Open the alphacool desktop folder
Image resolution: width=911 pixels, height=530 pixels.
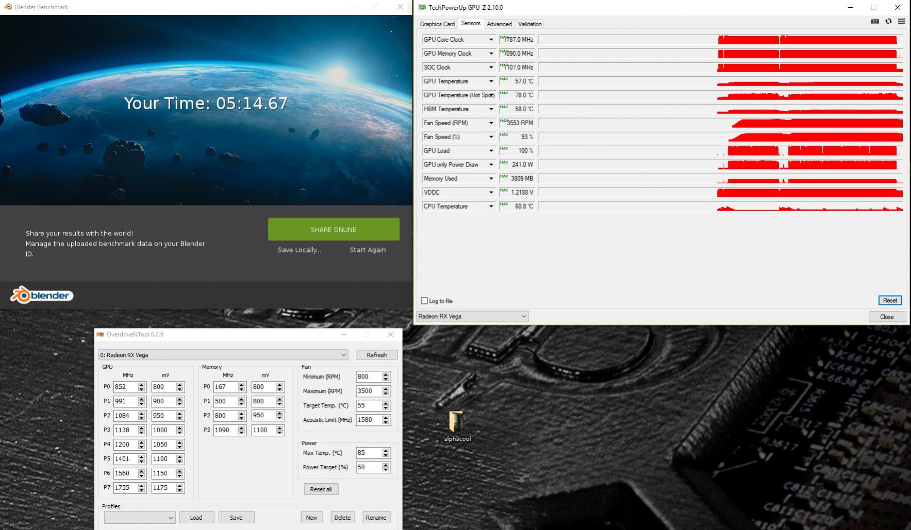[x=457, y=426]
